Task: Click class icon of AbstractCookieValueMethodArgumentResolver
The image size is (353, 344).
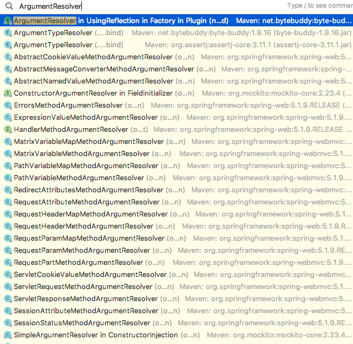Action: [8, 57]
